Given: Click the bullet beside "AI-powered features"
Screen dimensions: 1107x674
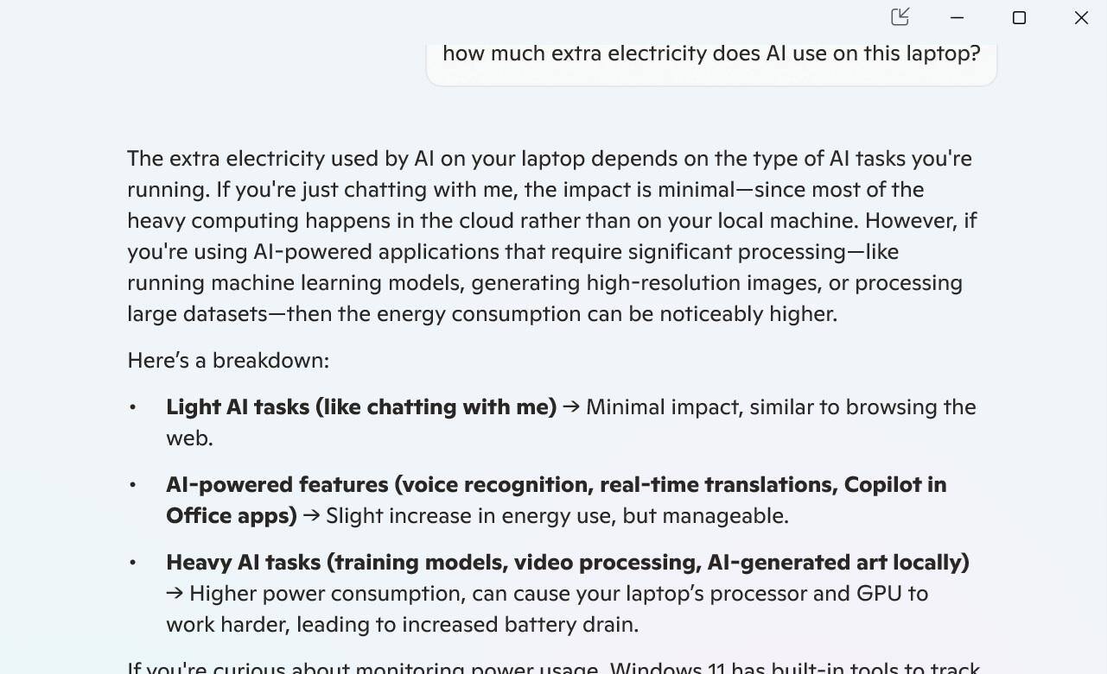Looking at the screenshot, I should click(133, 484).
